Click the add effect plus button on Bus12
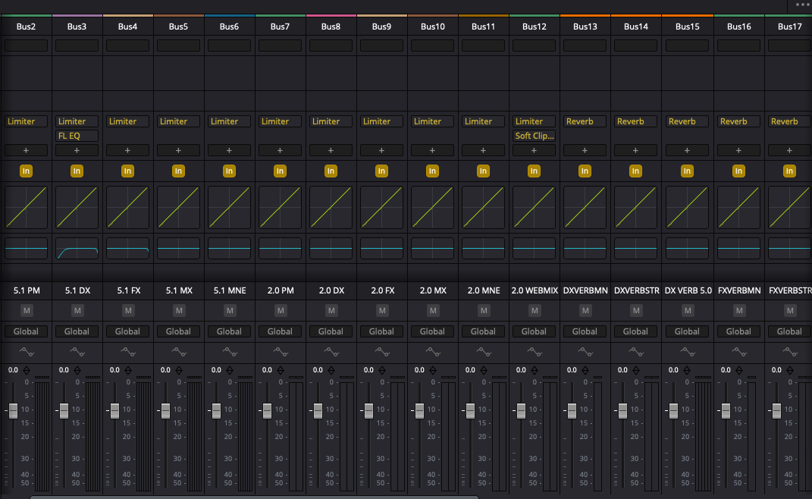 tap(534, 150)
